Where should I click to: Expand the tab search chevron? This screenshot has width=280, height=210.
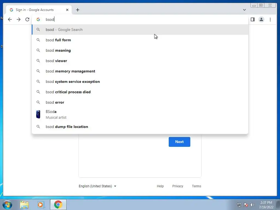(244, 10)
